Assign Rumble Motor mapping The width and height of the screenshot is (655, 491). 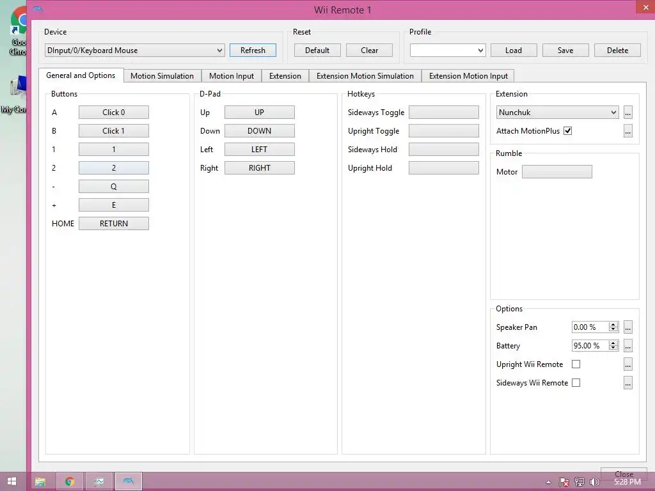pos(557,171)
